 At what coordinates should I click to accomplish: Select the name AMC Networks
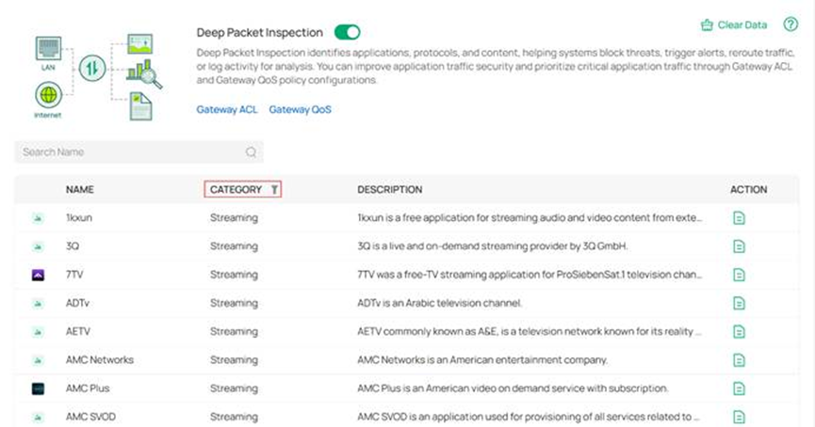pyautogui.click(x=99, y=359)
